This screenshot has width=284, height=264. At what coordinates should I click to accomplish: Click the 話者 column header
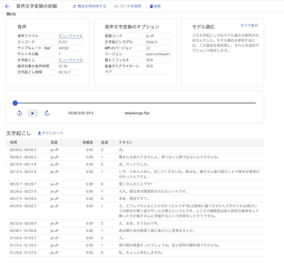(105, 143)
